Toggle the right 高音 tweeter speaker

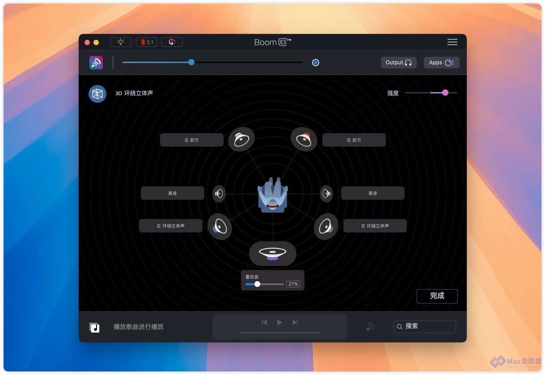[x=326, y=194]
